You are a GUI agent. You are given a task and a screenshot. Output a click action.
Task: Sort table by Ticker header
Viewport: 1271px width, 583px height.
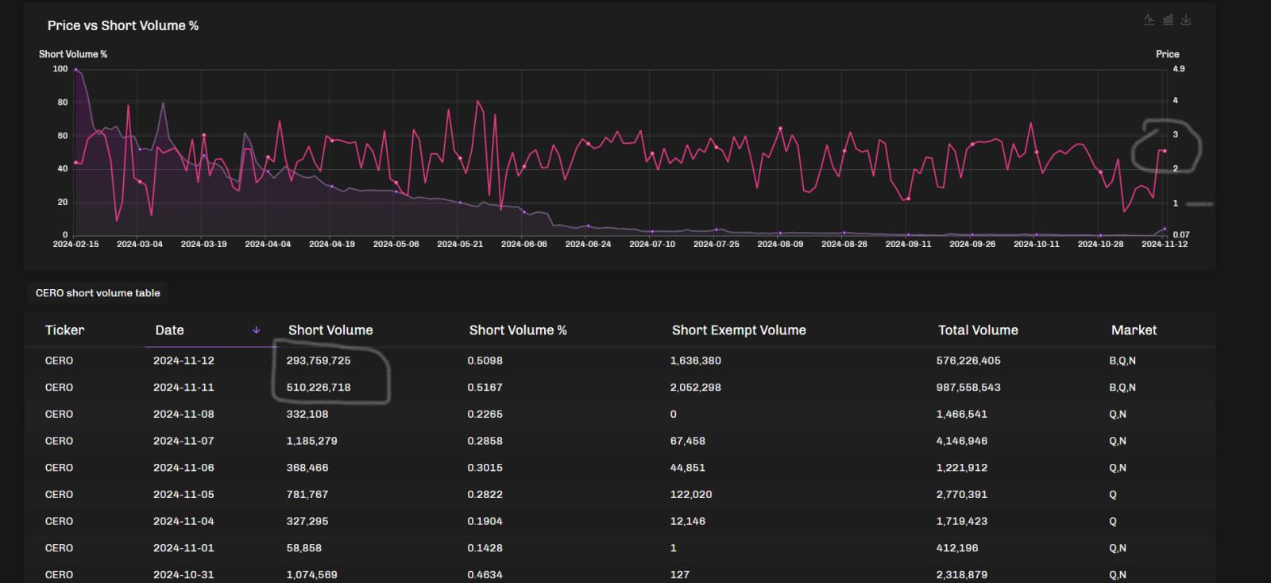[x=64, y=330]
